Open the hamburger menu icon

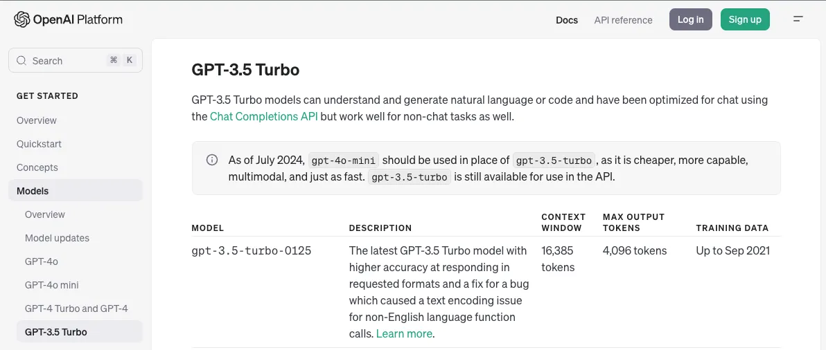798,19
